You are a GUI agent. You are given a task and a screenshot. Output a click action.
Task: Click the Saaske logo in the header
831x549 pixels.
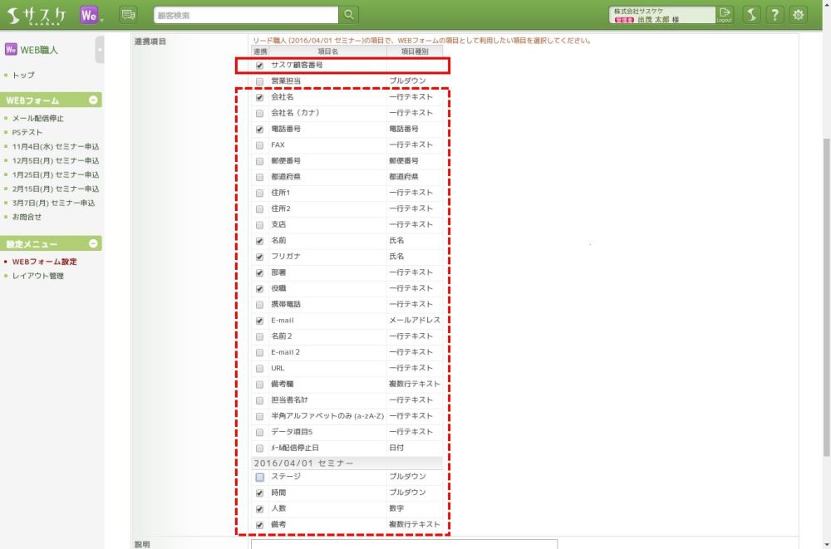(37, 15)
